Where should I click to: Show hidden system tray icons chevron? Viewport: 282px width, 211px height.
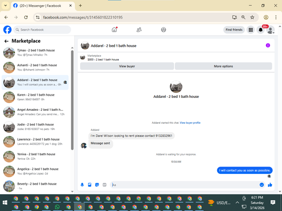[237, 203]
